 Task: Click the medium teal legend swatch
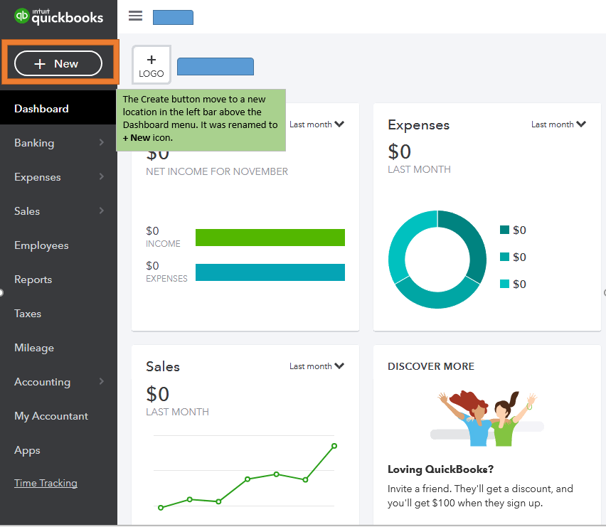[504, 257]
